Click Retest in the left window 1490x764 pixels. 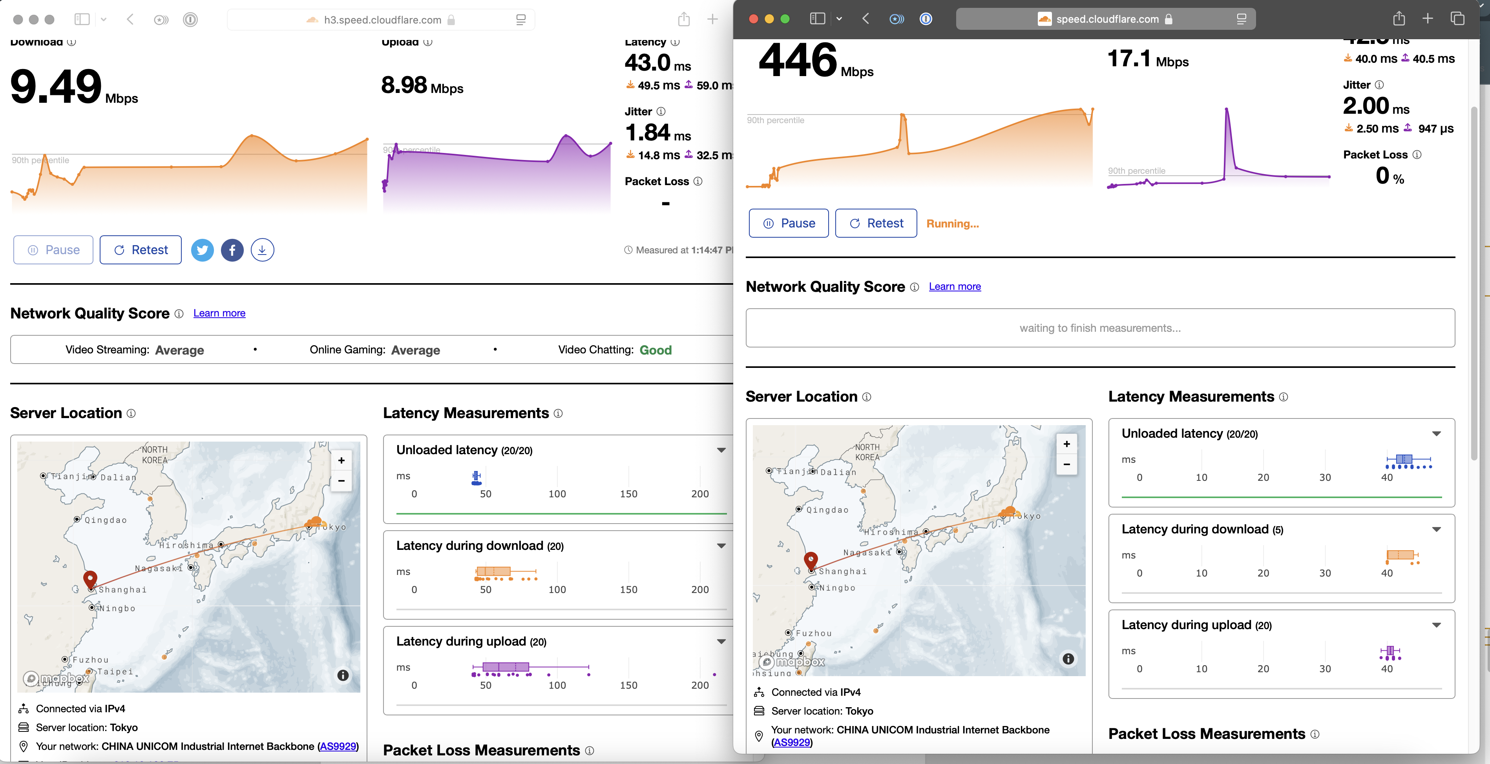pyautogui.click(x=141, y=250)
